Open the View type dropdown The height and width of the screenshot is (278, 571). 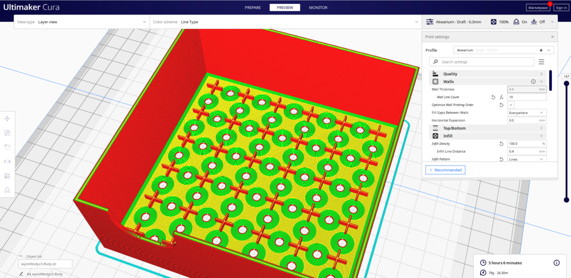81,22
